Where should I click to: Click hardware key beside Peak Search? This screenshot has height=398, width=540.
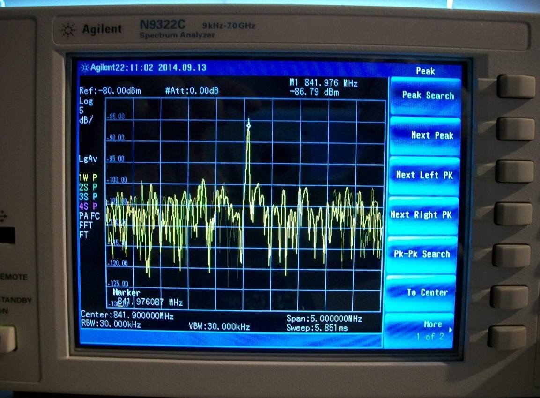pos(516,86)
